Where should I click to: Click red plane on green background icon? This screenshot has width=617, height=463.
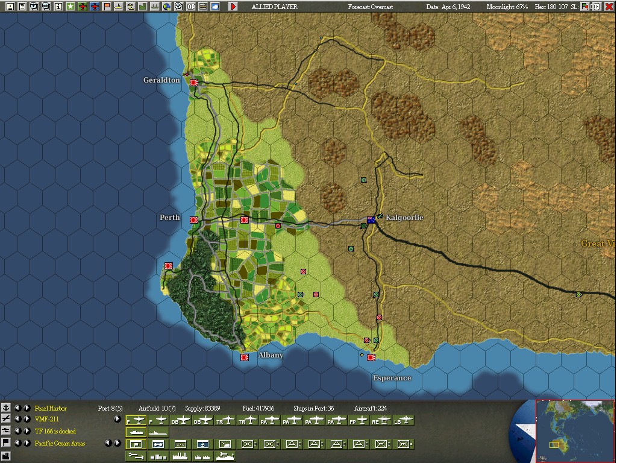[x=83, y=6]
